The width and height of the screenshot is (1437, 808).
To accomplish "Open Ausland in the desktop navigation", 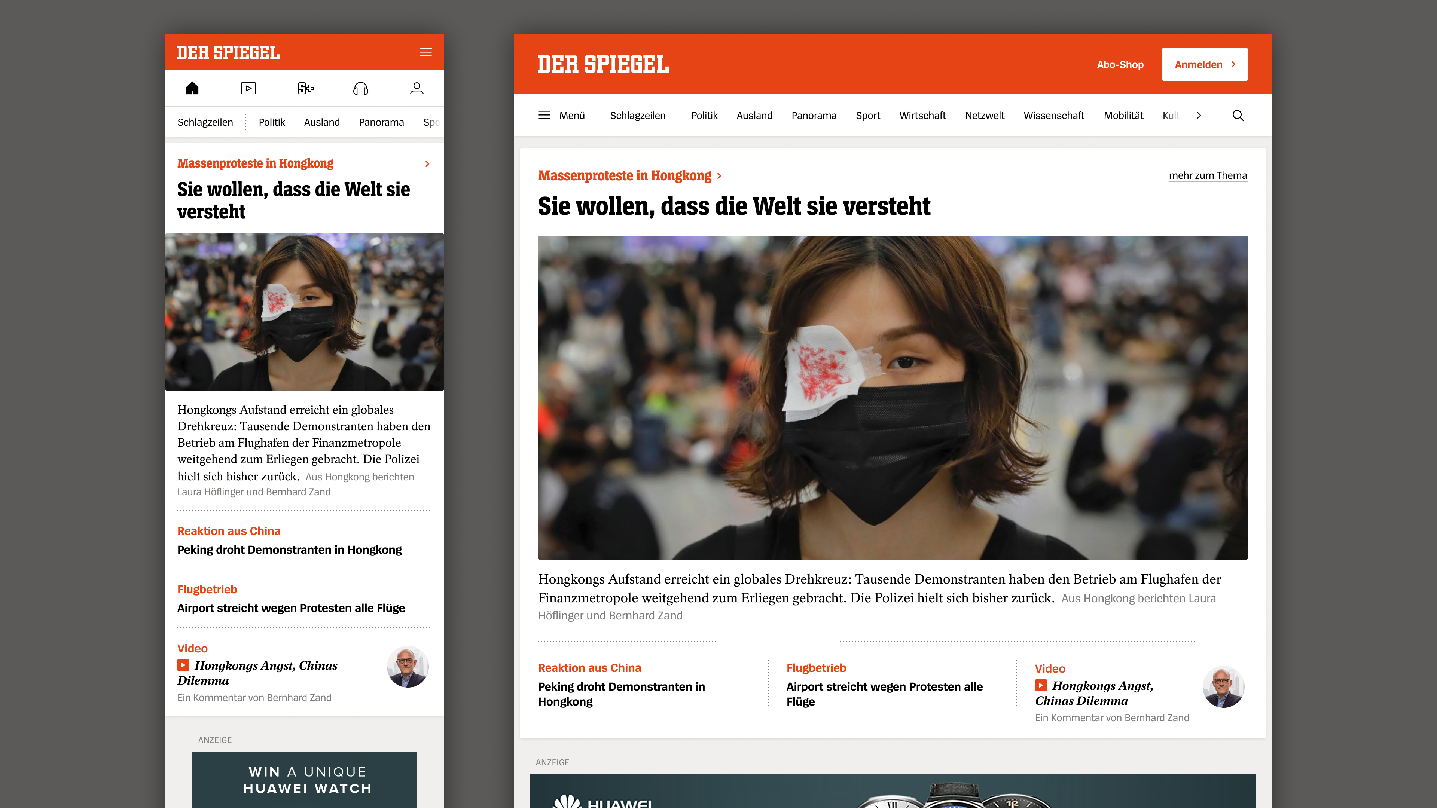I will pos(754,116).
